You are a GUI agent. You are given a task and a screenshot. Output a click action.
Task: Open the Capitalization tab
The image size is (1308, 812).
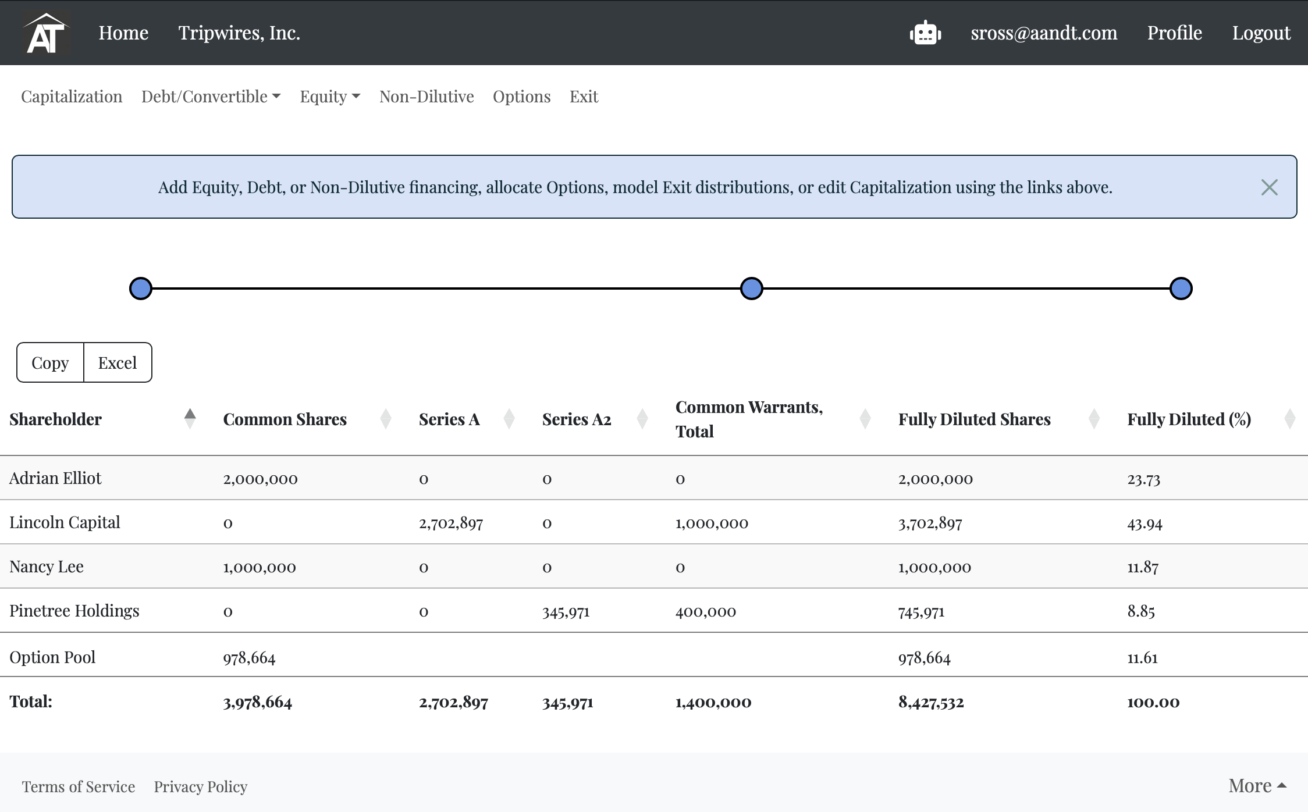click(x=72, y=97)
